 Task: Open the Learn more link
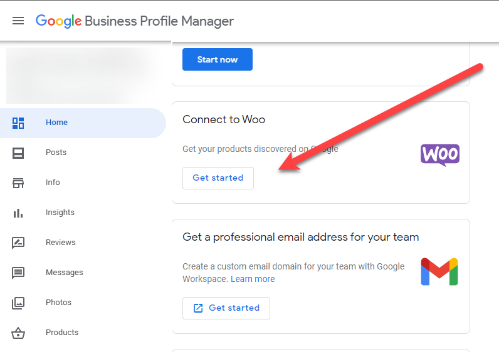tap(253, 279)
